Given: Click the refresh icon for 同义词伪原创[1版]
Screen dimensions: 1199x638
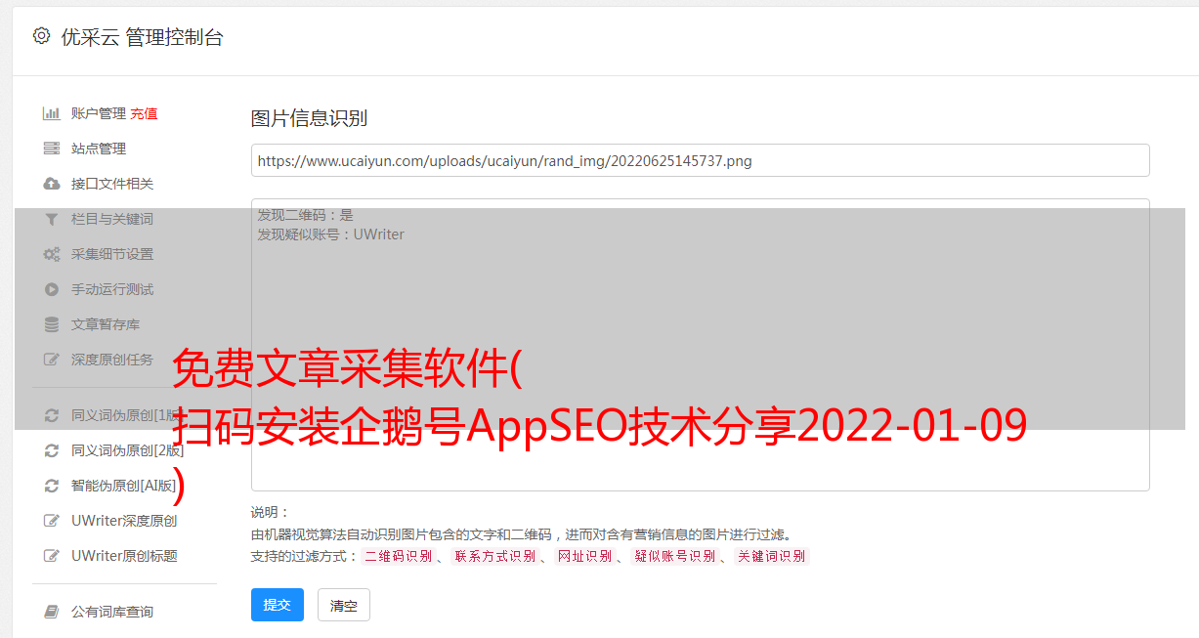Looking at the screenshot, I should [x=52, y=415].
